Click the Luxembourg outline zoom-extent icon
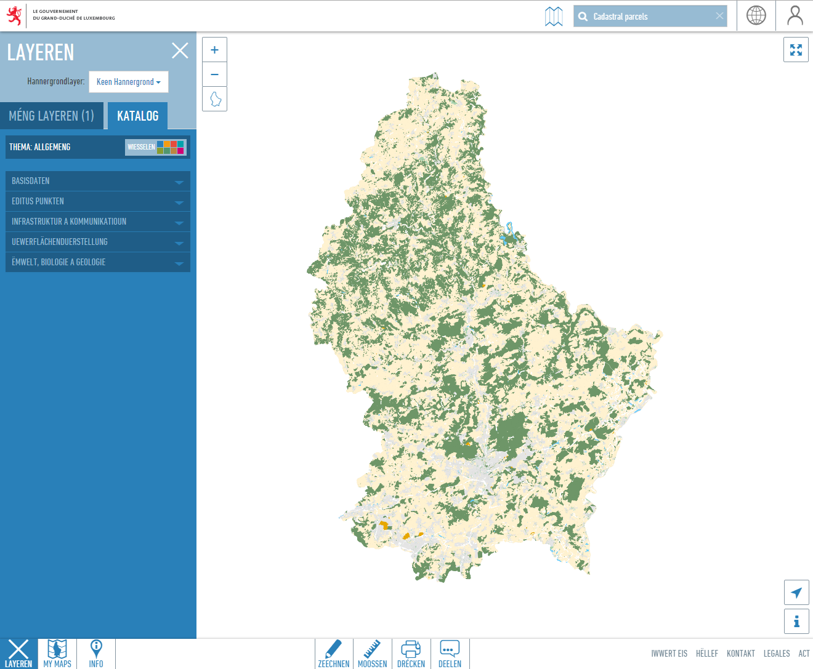Screen dimensions: 813x669 point(214,98)
